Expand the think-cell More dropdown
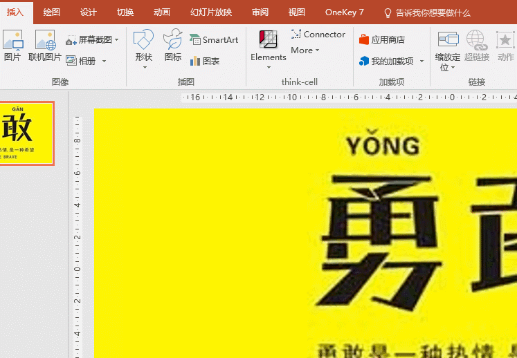 tap(317, 50)
